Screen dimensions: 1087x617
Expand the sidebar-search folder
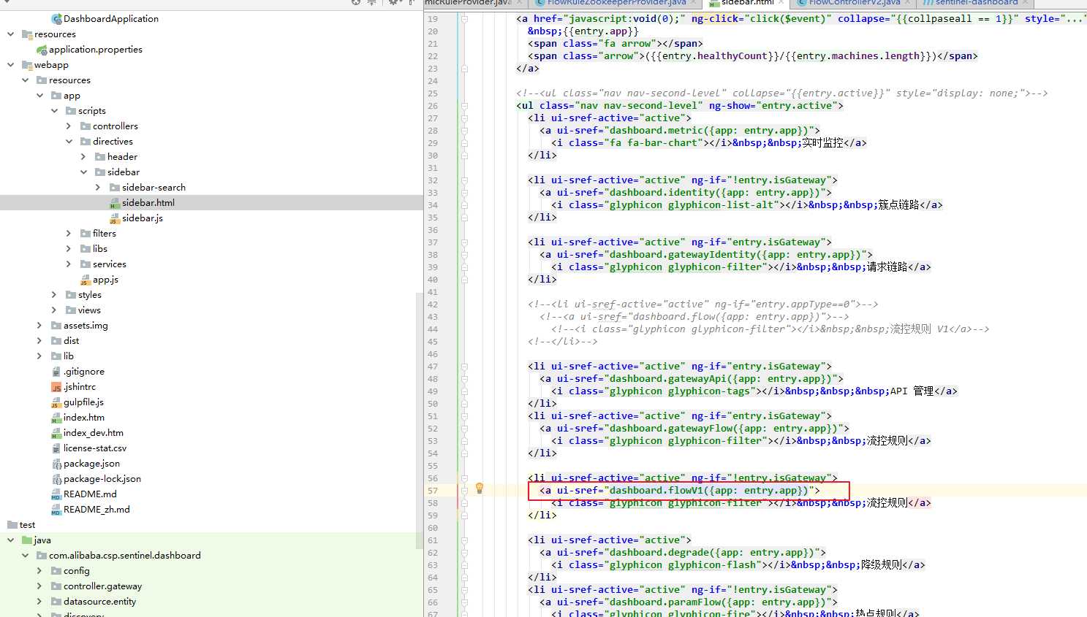click(98, 188)
